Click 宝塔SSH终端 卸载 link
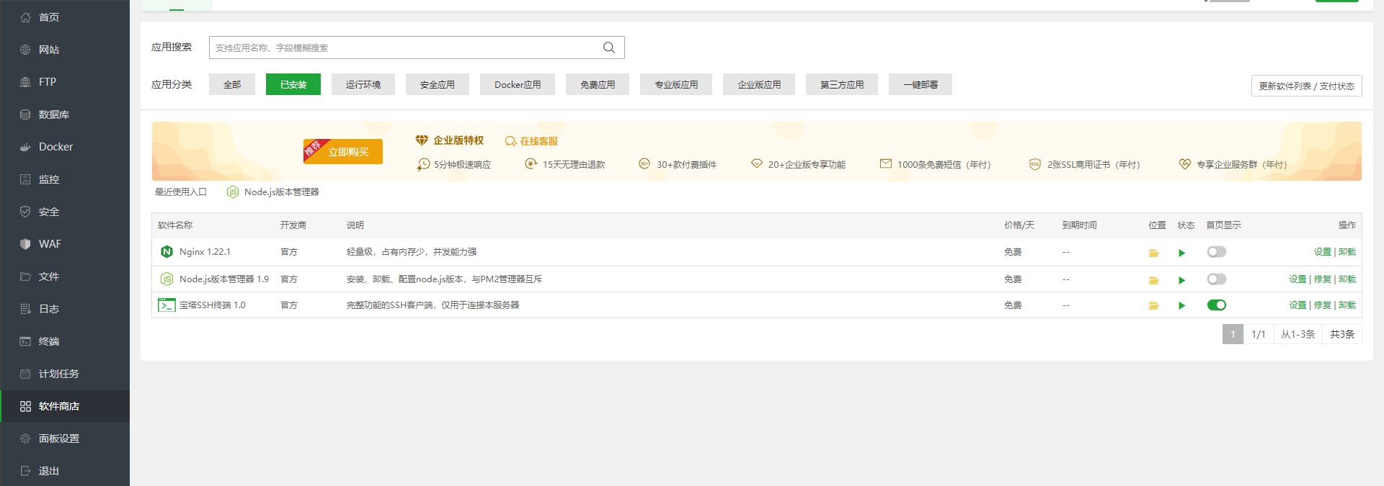The image size is (1384, 486). point(1347,305)
